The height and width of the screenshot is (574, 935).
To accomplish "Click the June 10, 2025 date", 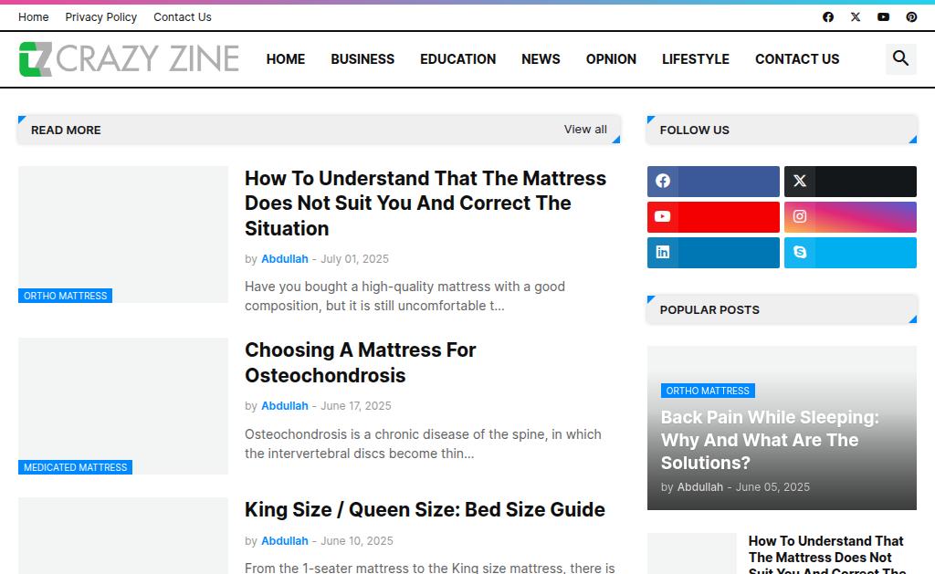I will (x=357, y=540).
